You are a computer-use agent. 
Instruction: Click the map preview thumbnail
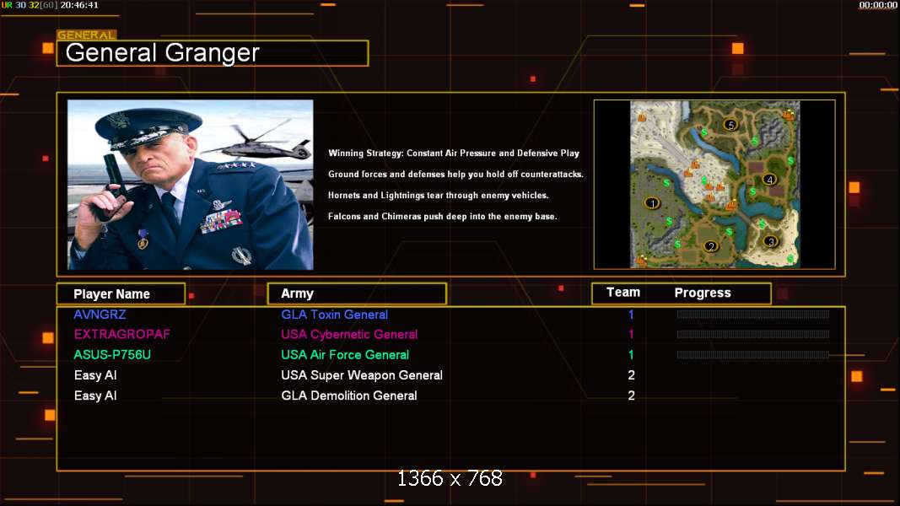tap(714, 185)
